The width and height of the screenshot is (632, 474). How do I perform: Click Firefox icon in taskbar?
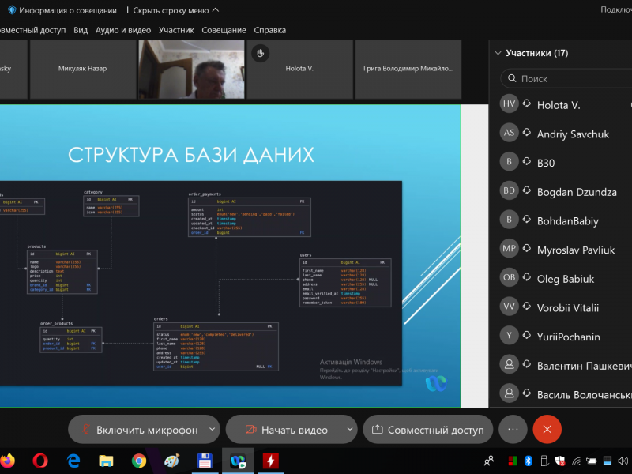pyautogui.click(x=8, y=460)
